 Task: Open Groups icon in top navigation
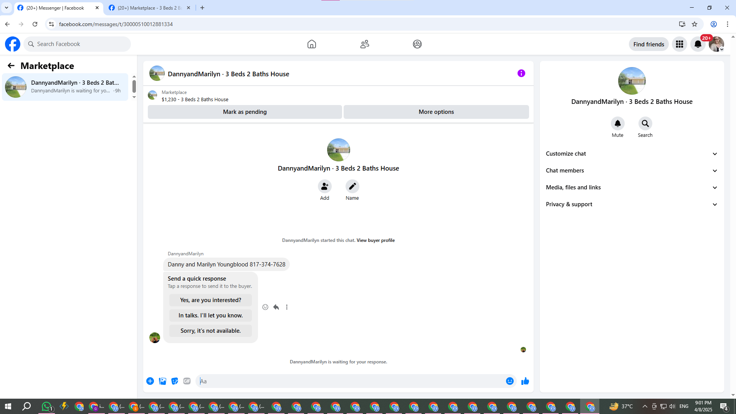(x=417, y=44)
